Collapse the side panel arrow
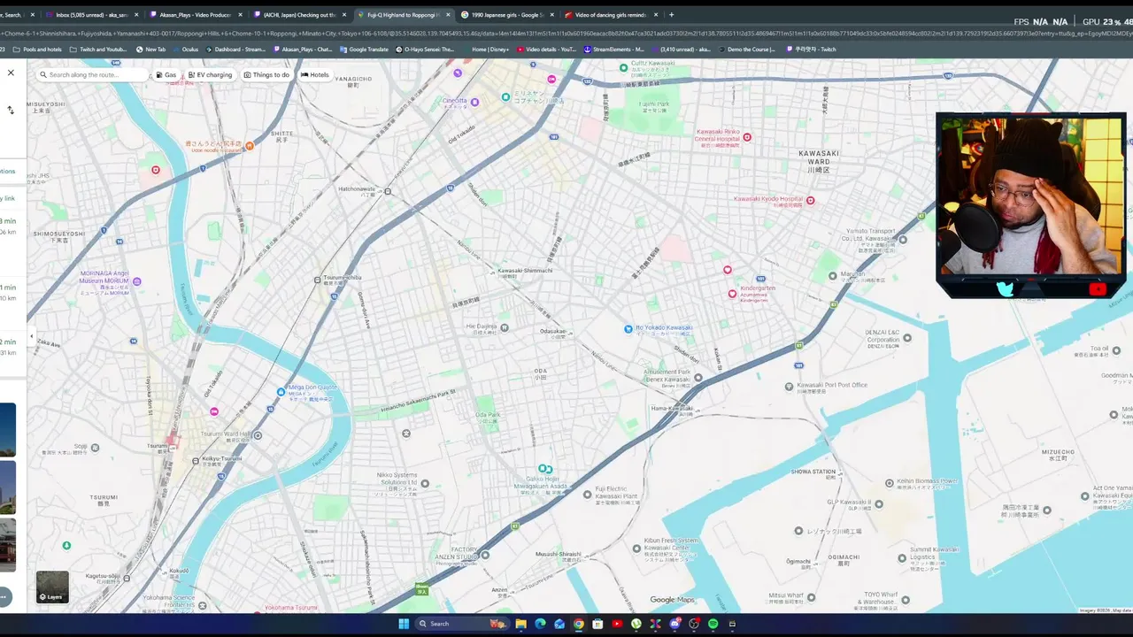 32,336
